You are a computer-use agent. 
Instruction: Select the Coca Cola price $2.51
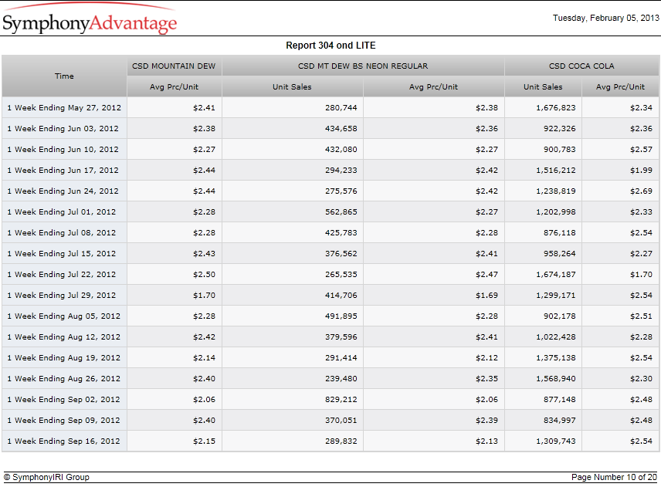pos(641,316)
